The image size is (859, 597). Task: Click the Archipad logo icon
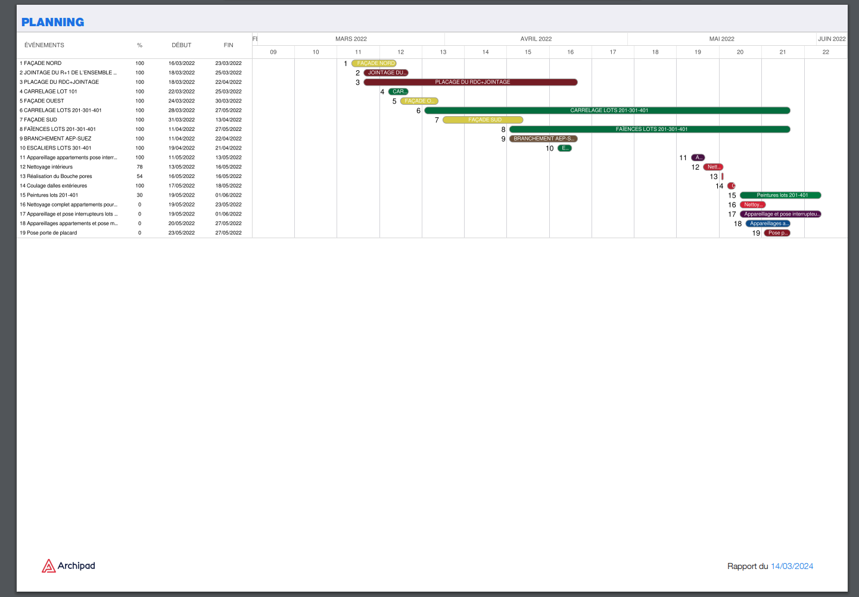(x=48, y=566)
